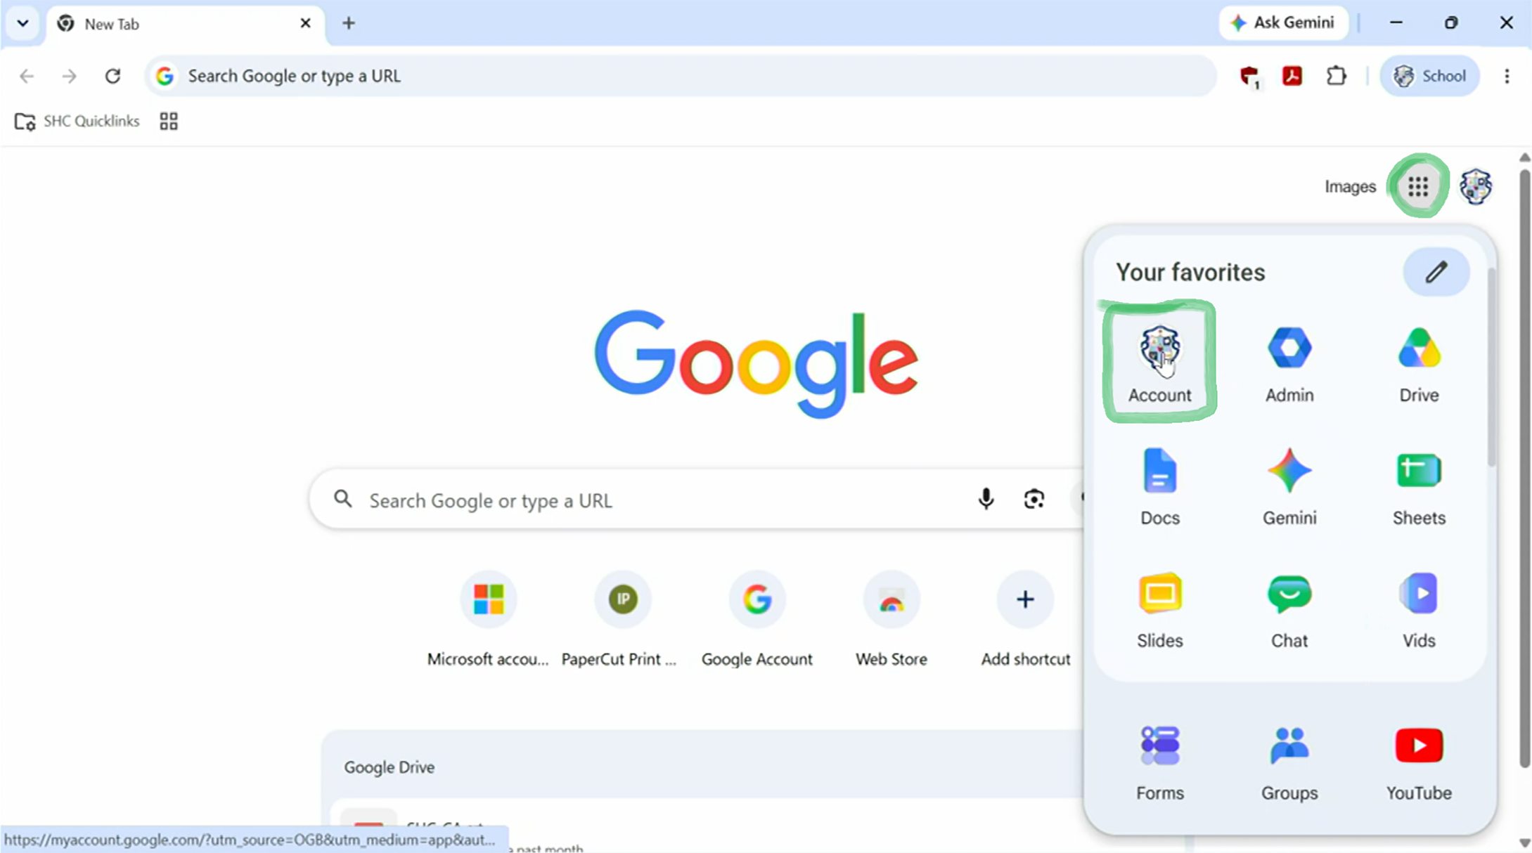Open the Microsoft account shortcut

488,620
